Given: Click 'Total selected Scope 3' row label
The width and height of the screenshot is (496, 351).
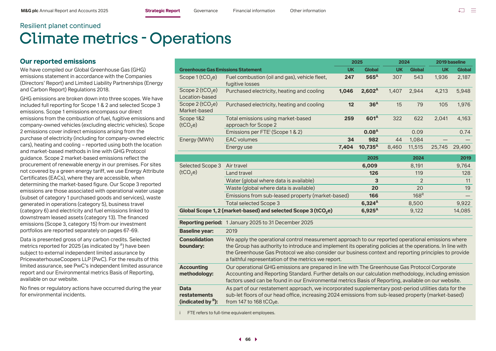Looking at the screenshot, I should click(x=253, y=203).
